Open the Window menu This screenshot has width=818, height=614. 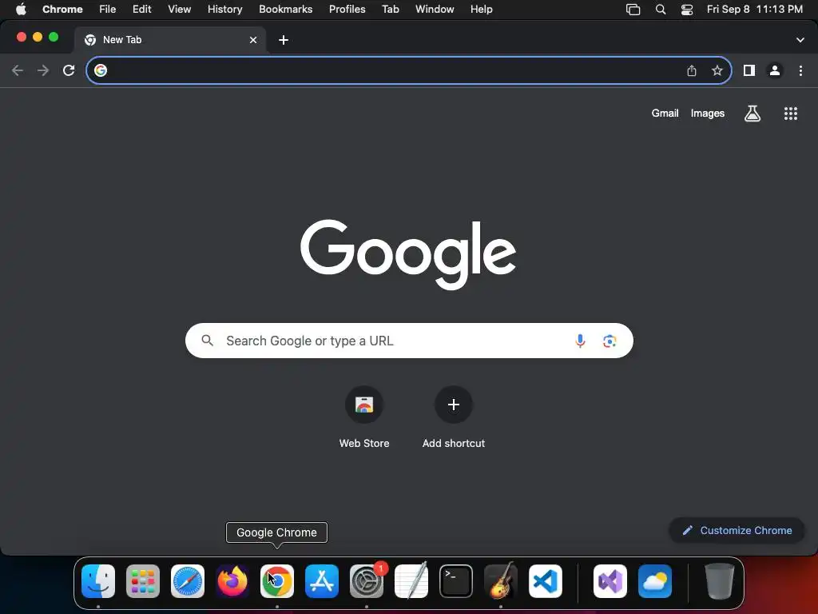pyautogui.click(x=435, y=10)
